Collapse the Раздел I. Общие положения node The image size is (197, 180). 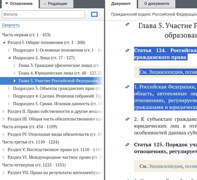click(x=4, y=42)
